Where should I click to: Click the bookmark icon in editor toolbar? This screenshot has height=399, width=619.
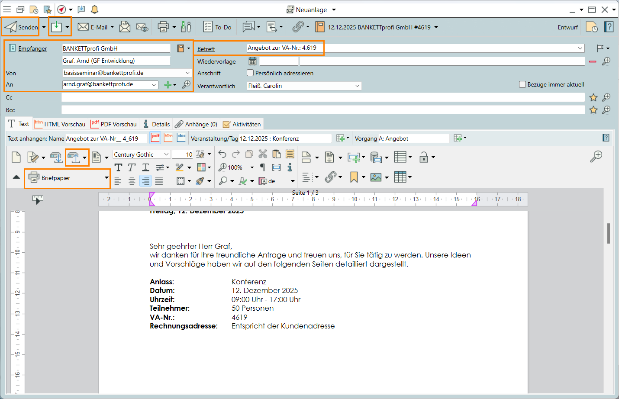click(x=354, y=177)
